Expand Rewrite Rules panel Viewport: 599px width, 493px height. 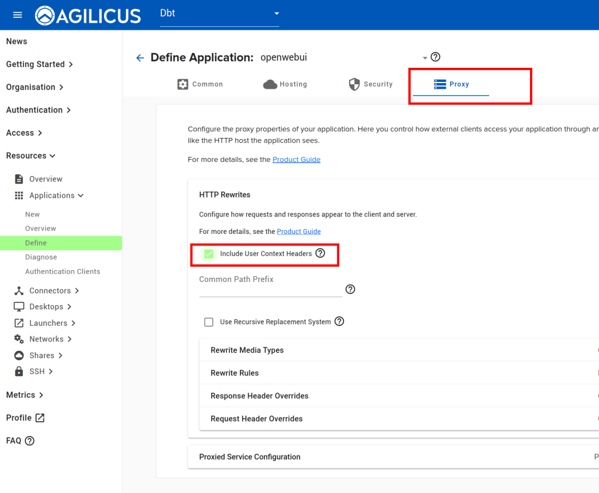point(399,373)
